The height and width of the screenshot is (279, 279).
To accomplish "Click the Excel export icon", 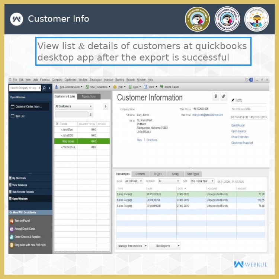I will pyautogui.click(x=130, y=87).
